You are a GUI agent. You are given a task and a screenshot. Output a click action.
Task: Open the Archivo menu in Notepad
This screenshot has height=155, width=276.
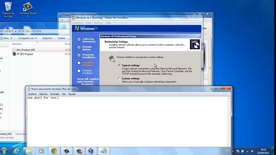(x=32, y=94)
